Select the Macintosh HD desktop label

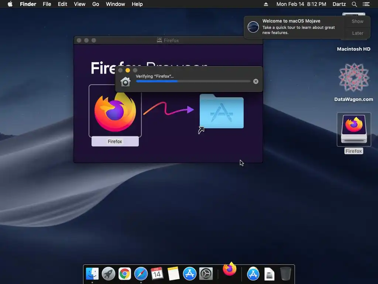[353, 49]
